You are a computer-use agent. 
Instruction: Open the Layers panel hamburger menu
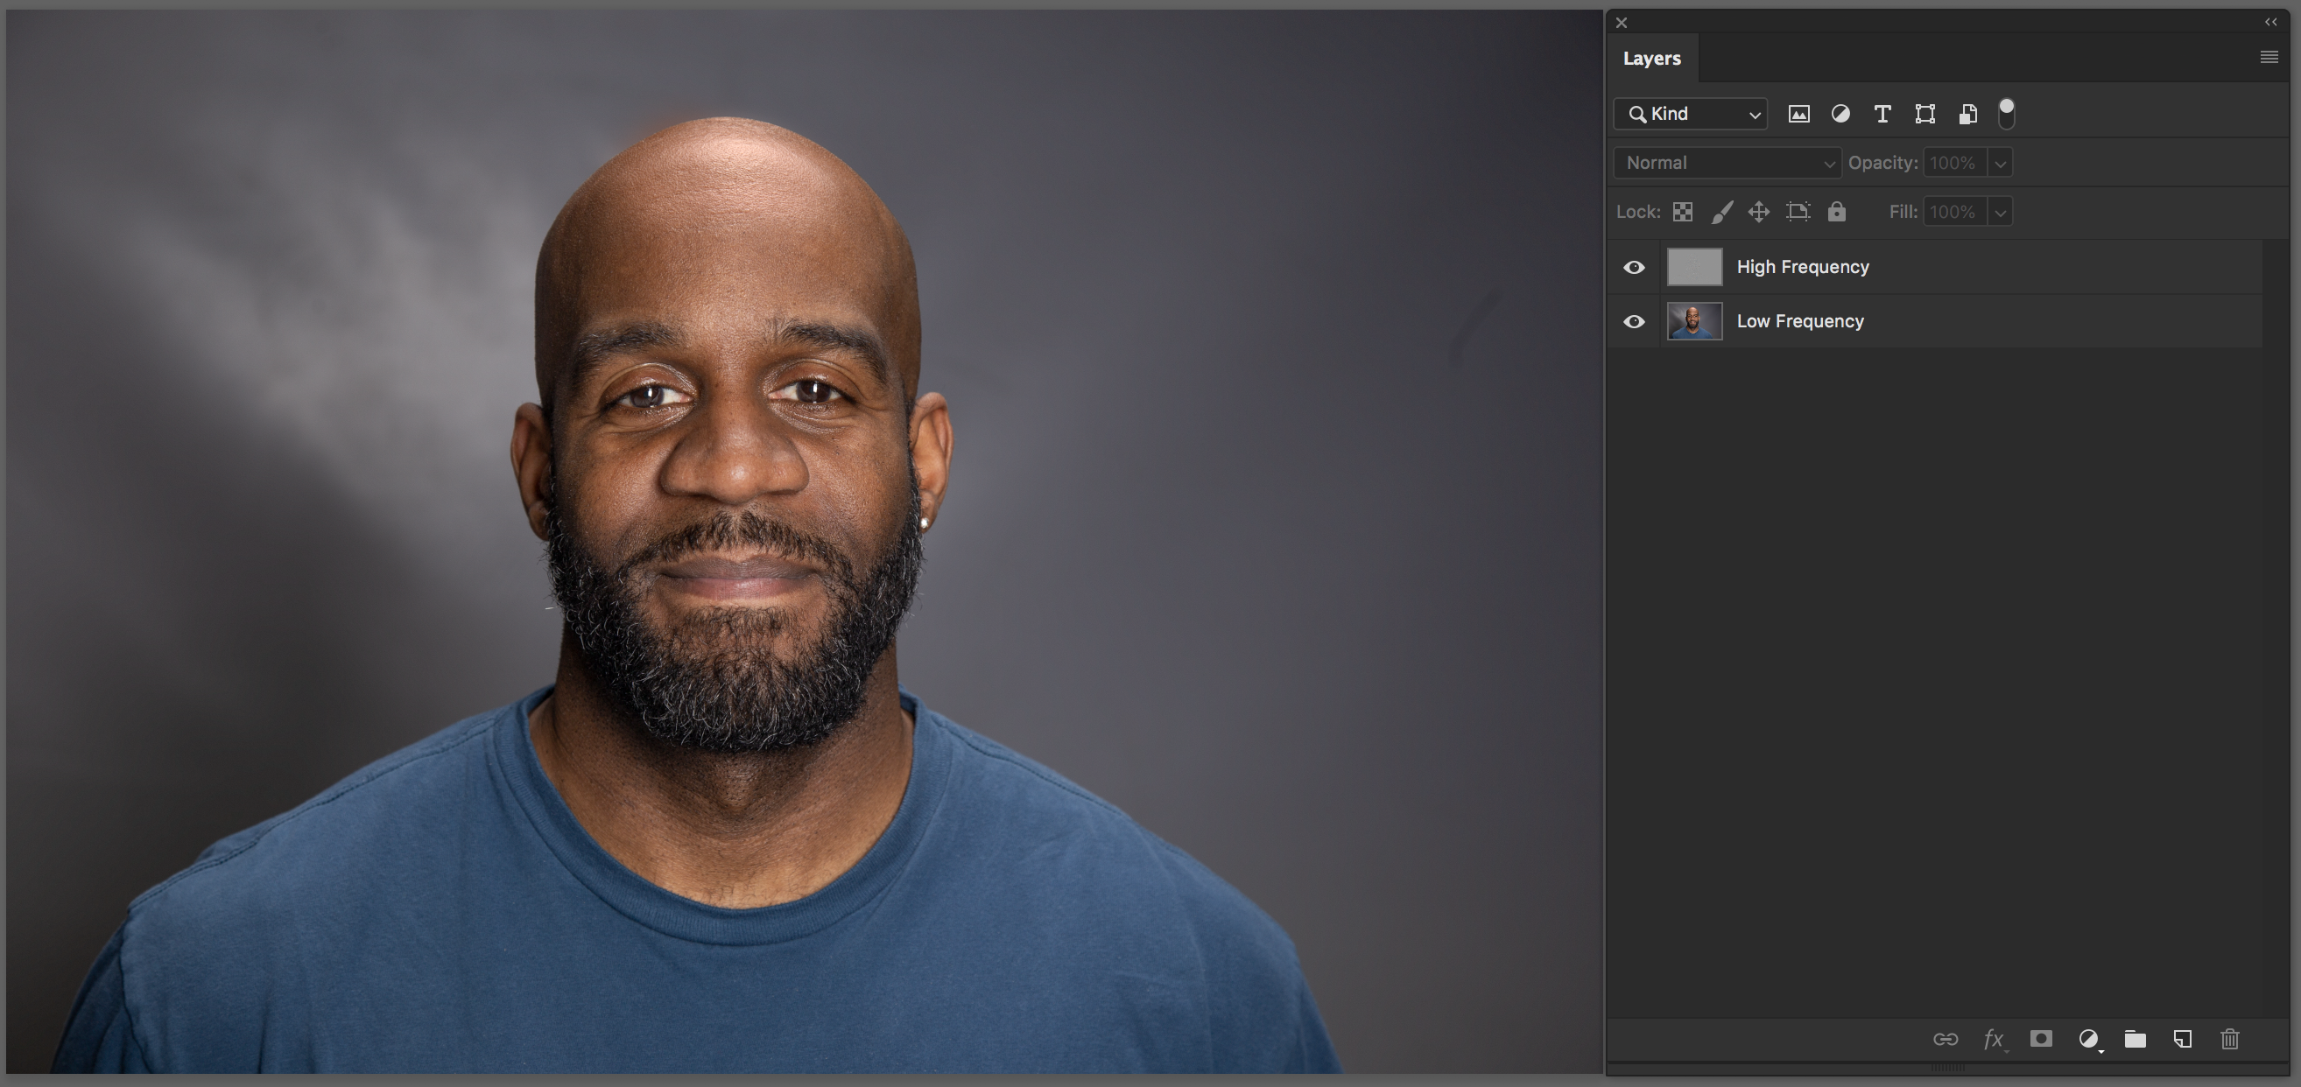pos(2268,58)
